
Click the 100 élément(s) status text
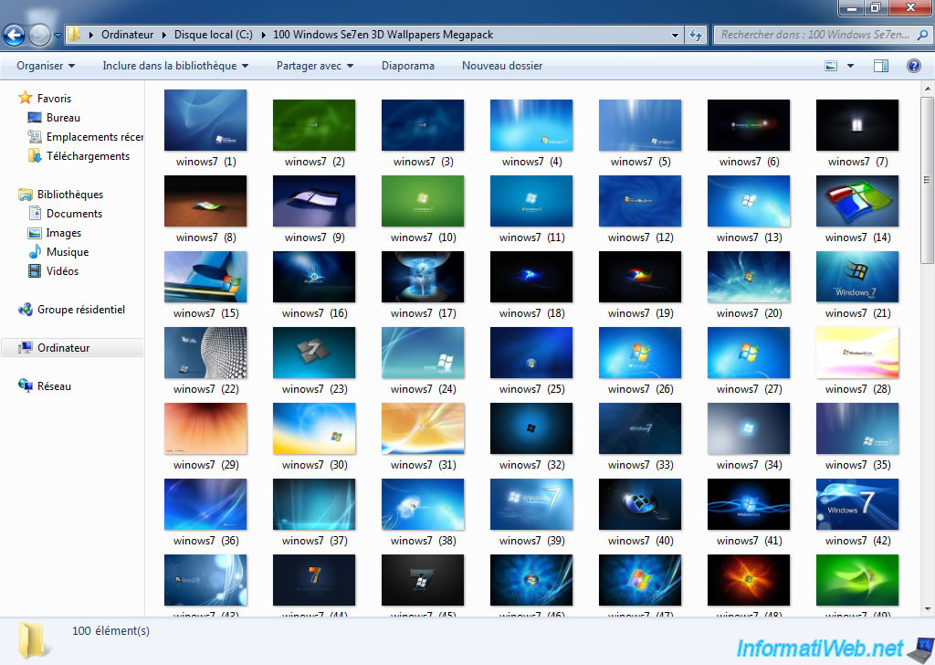(x=110, y=630)
